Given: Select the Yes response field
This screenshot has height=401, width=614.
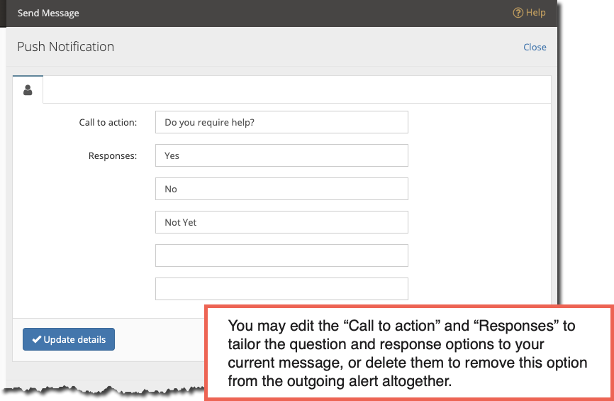Looking at the screenshot, I should [281, 155].
